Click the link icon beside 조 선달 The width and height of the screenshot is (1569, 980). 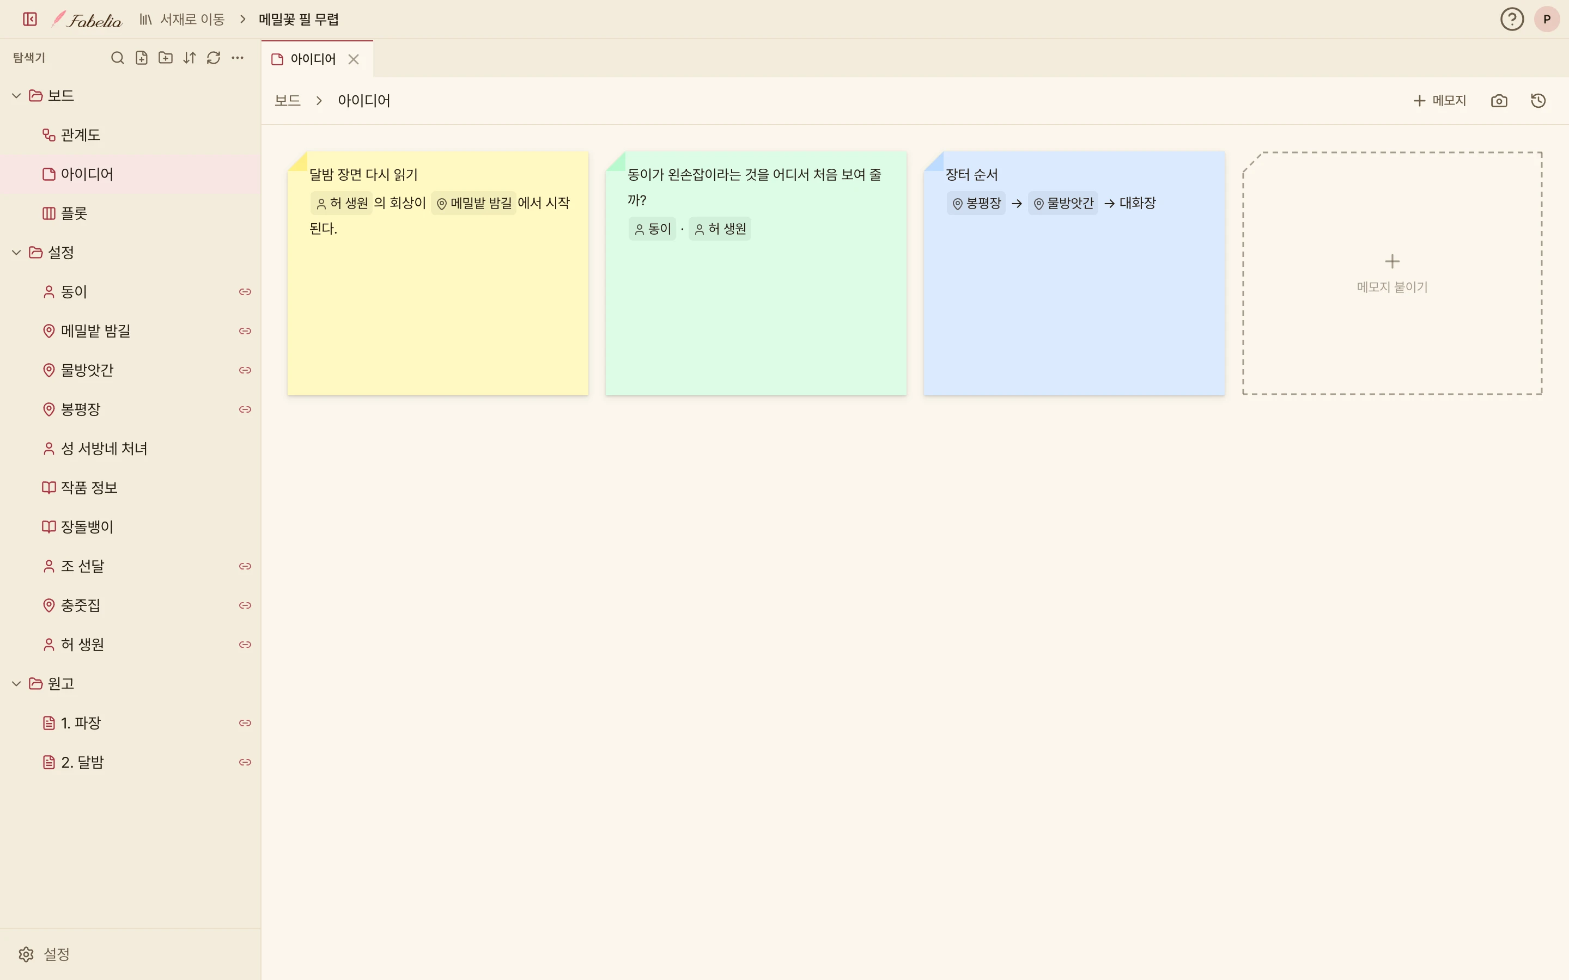tap(245, 566)
